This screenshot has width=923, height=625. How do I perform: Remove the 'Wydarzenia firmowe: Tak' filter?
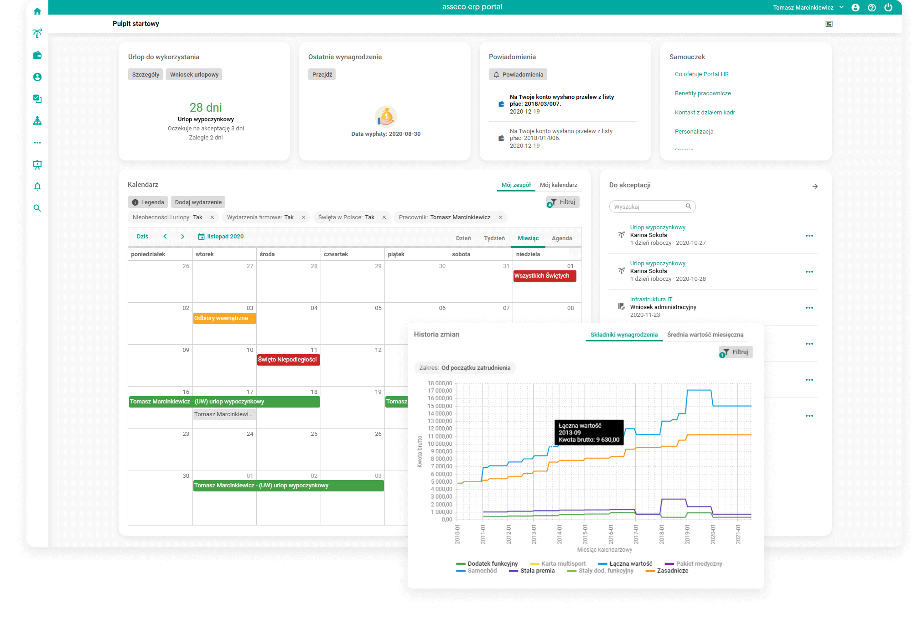(x=303, y=217)
